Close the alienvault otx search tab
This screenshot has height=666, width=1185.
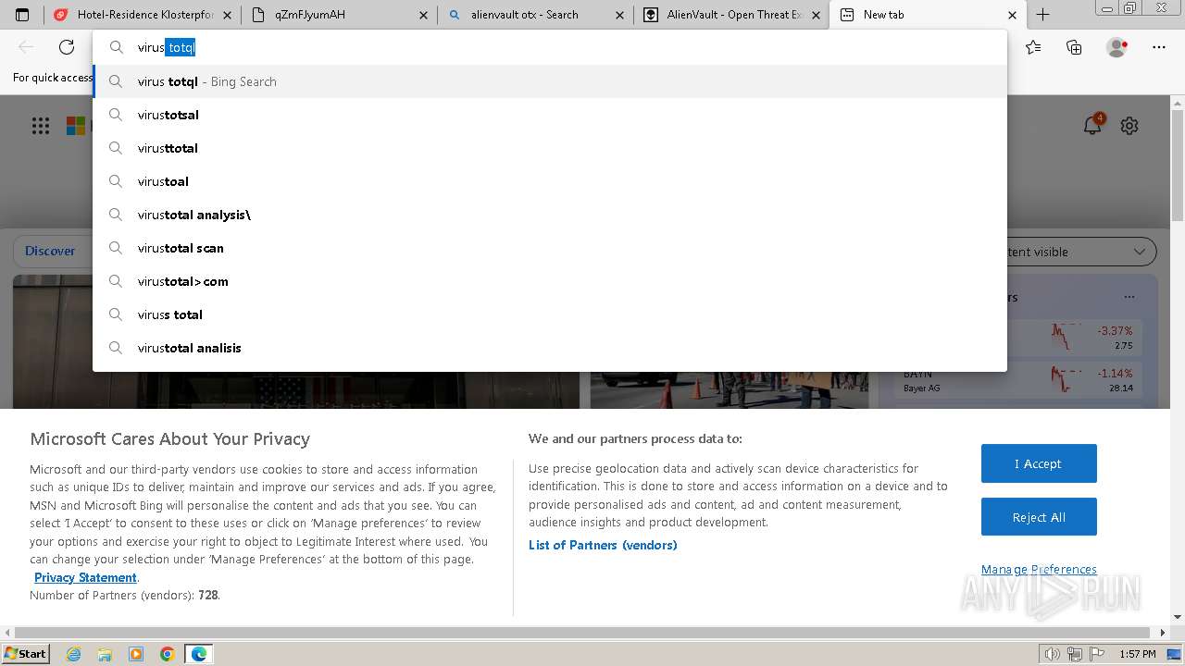click(x=619, y=15)
